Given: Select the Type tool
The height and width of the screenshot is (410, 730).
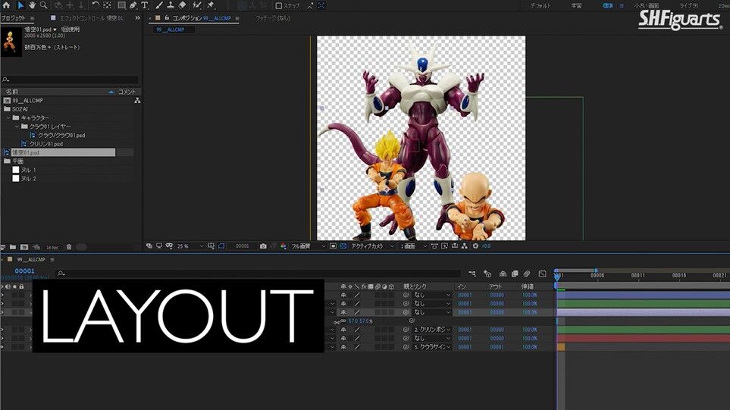Looking at the screenshot, I should click(x=144, y=5).
